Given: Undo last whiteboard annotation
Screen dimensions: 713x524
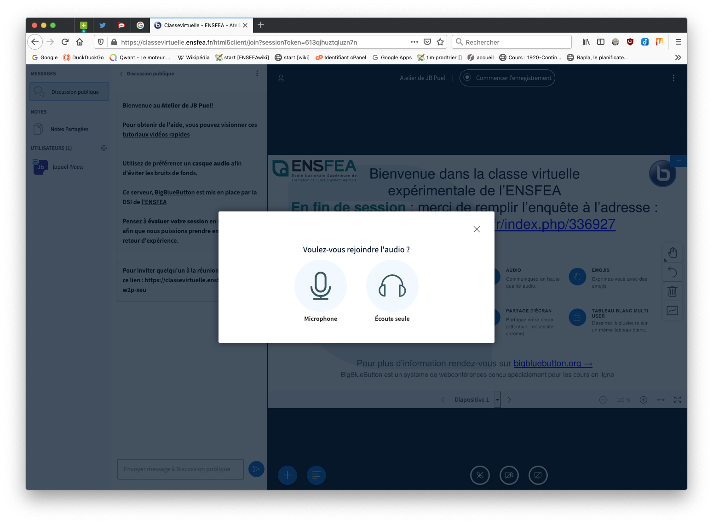Looking at the screenshot, I should click(x=672, y=272).
